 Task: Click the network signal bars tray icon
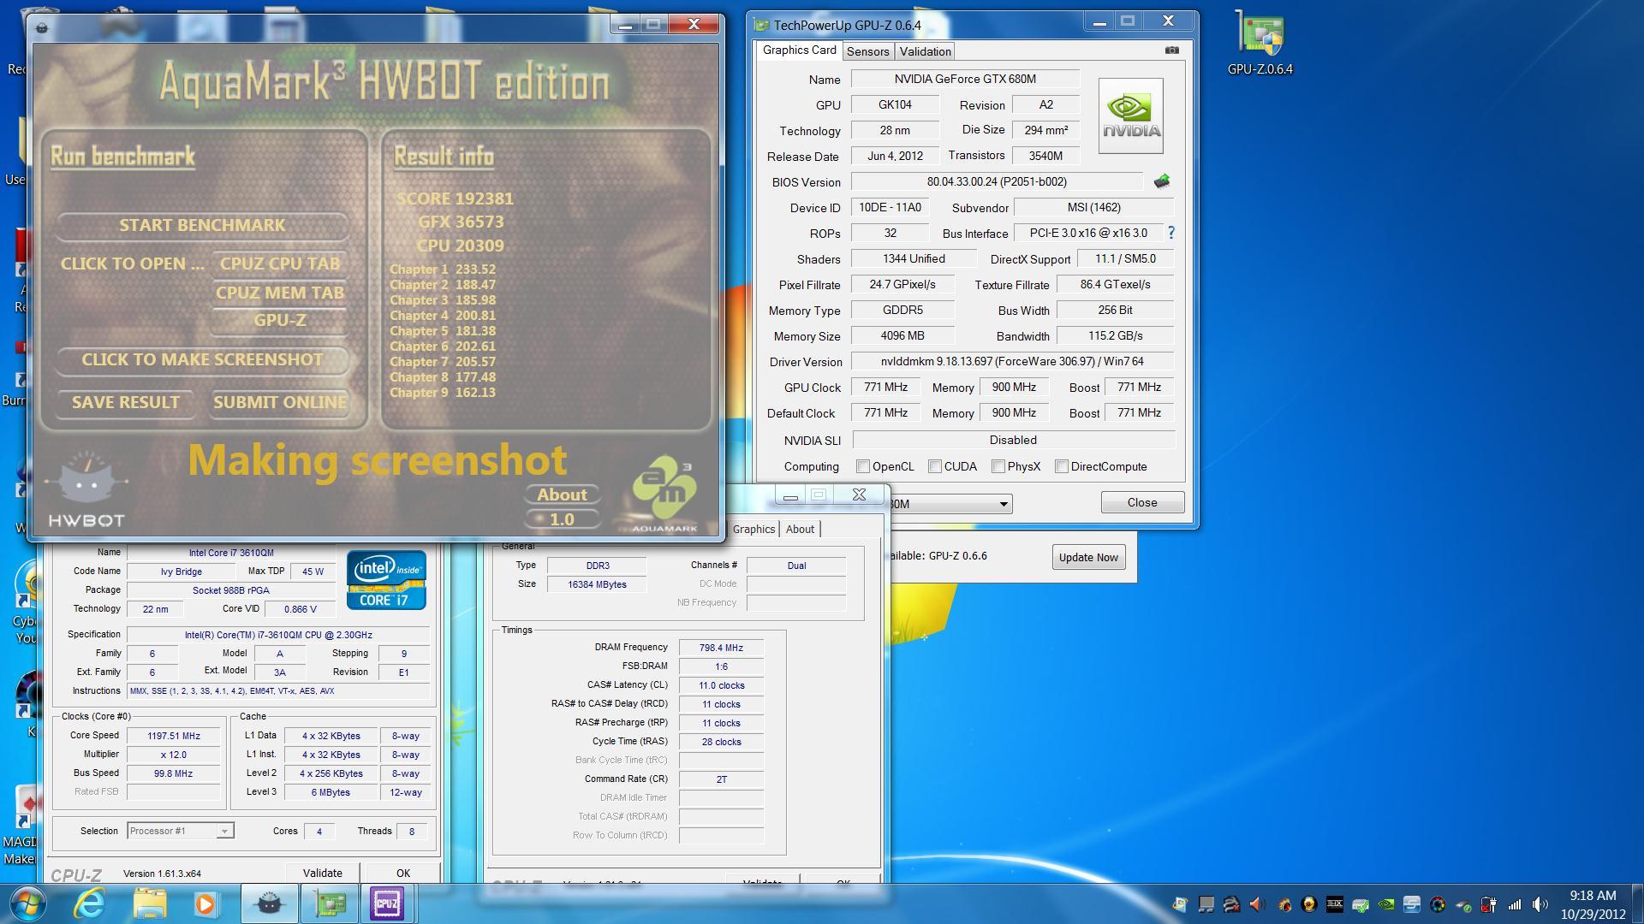[1515, 904]
